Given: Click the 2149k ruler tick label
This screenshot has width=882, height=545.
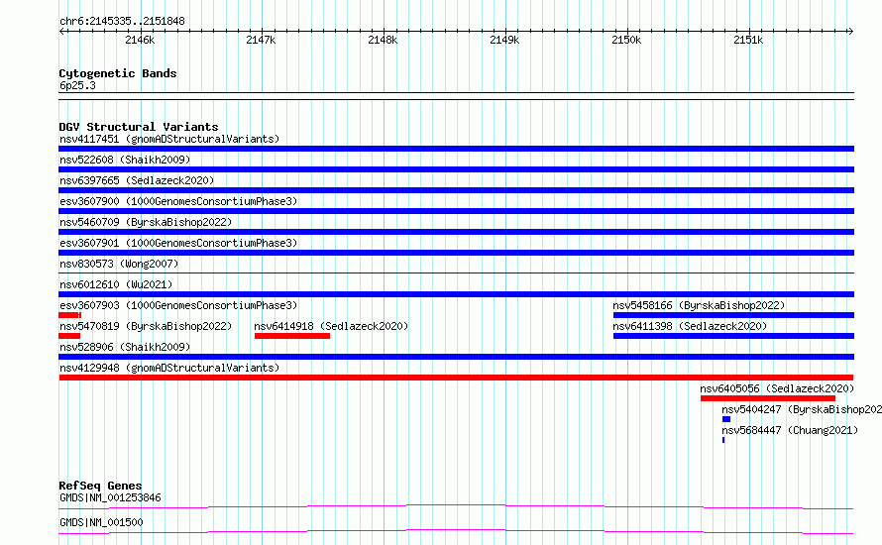Looking at the screenshot, I should tap(504, 40).
